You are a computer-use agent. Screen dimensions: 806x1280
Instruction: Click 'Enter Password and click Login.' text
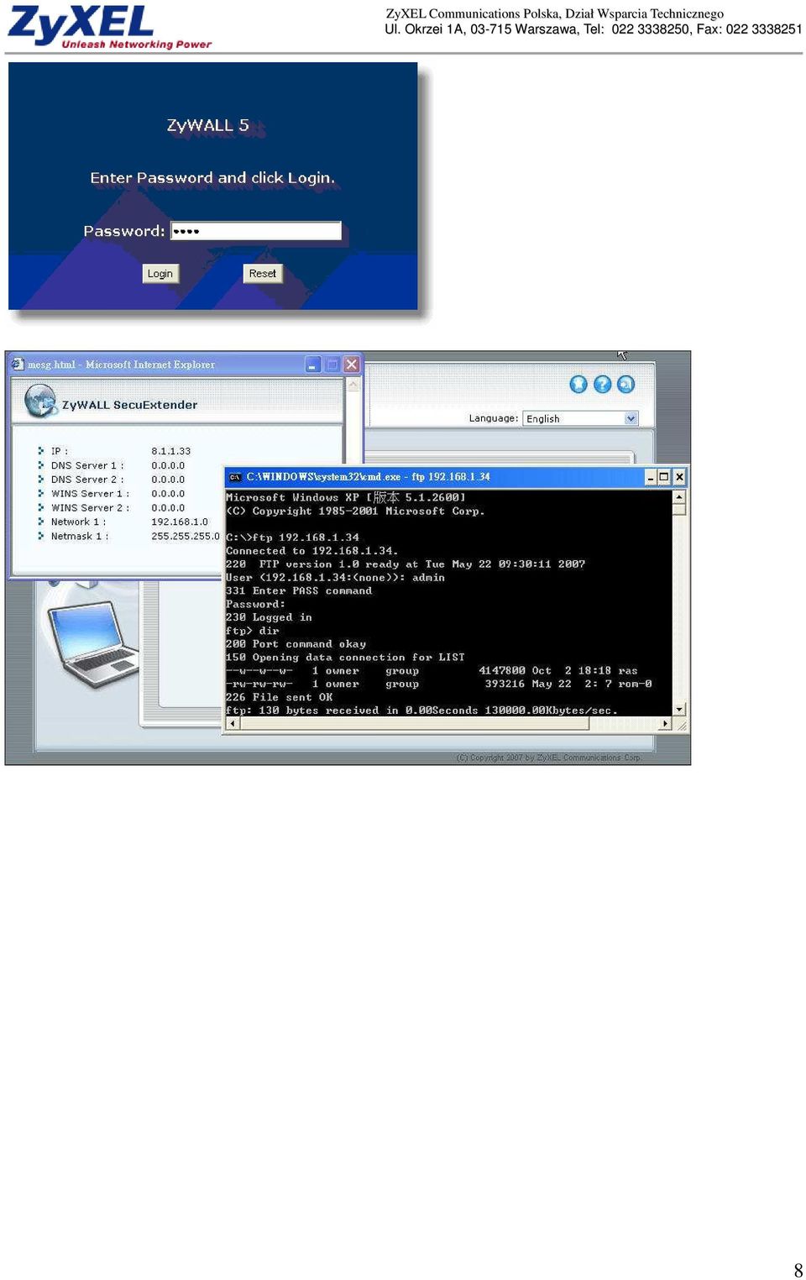click(x=212, y=178)
